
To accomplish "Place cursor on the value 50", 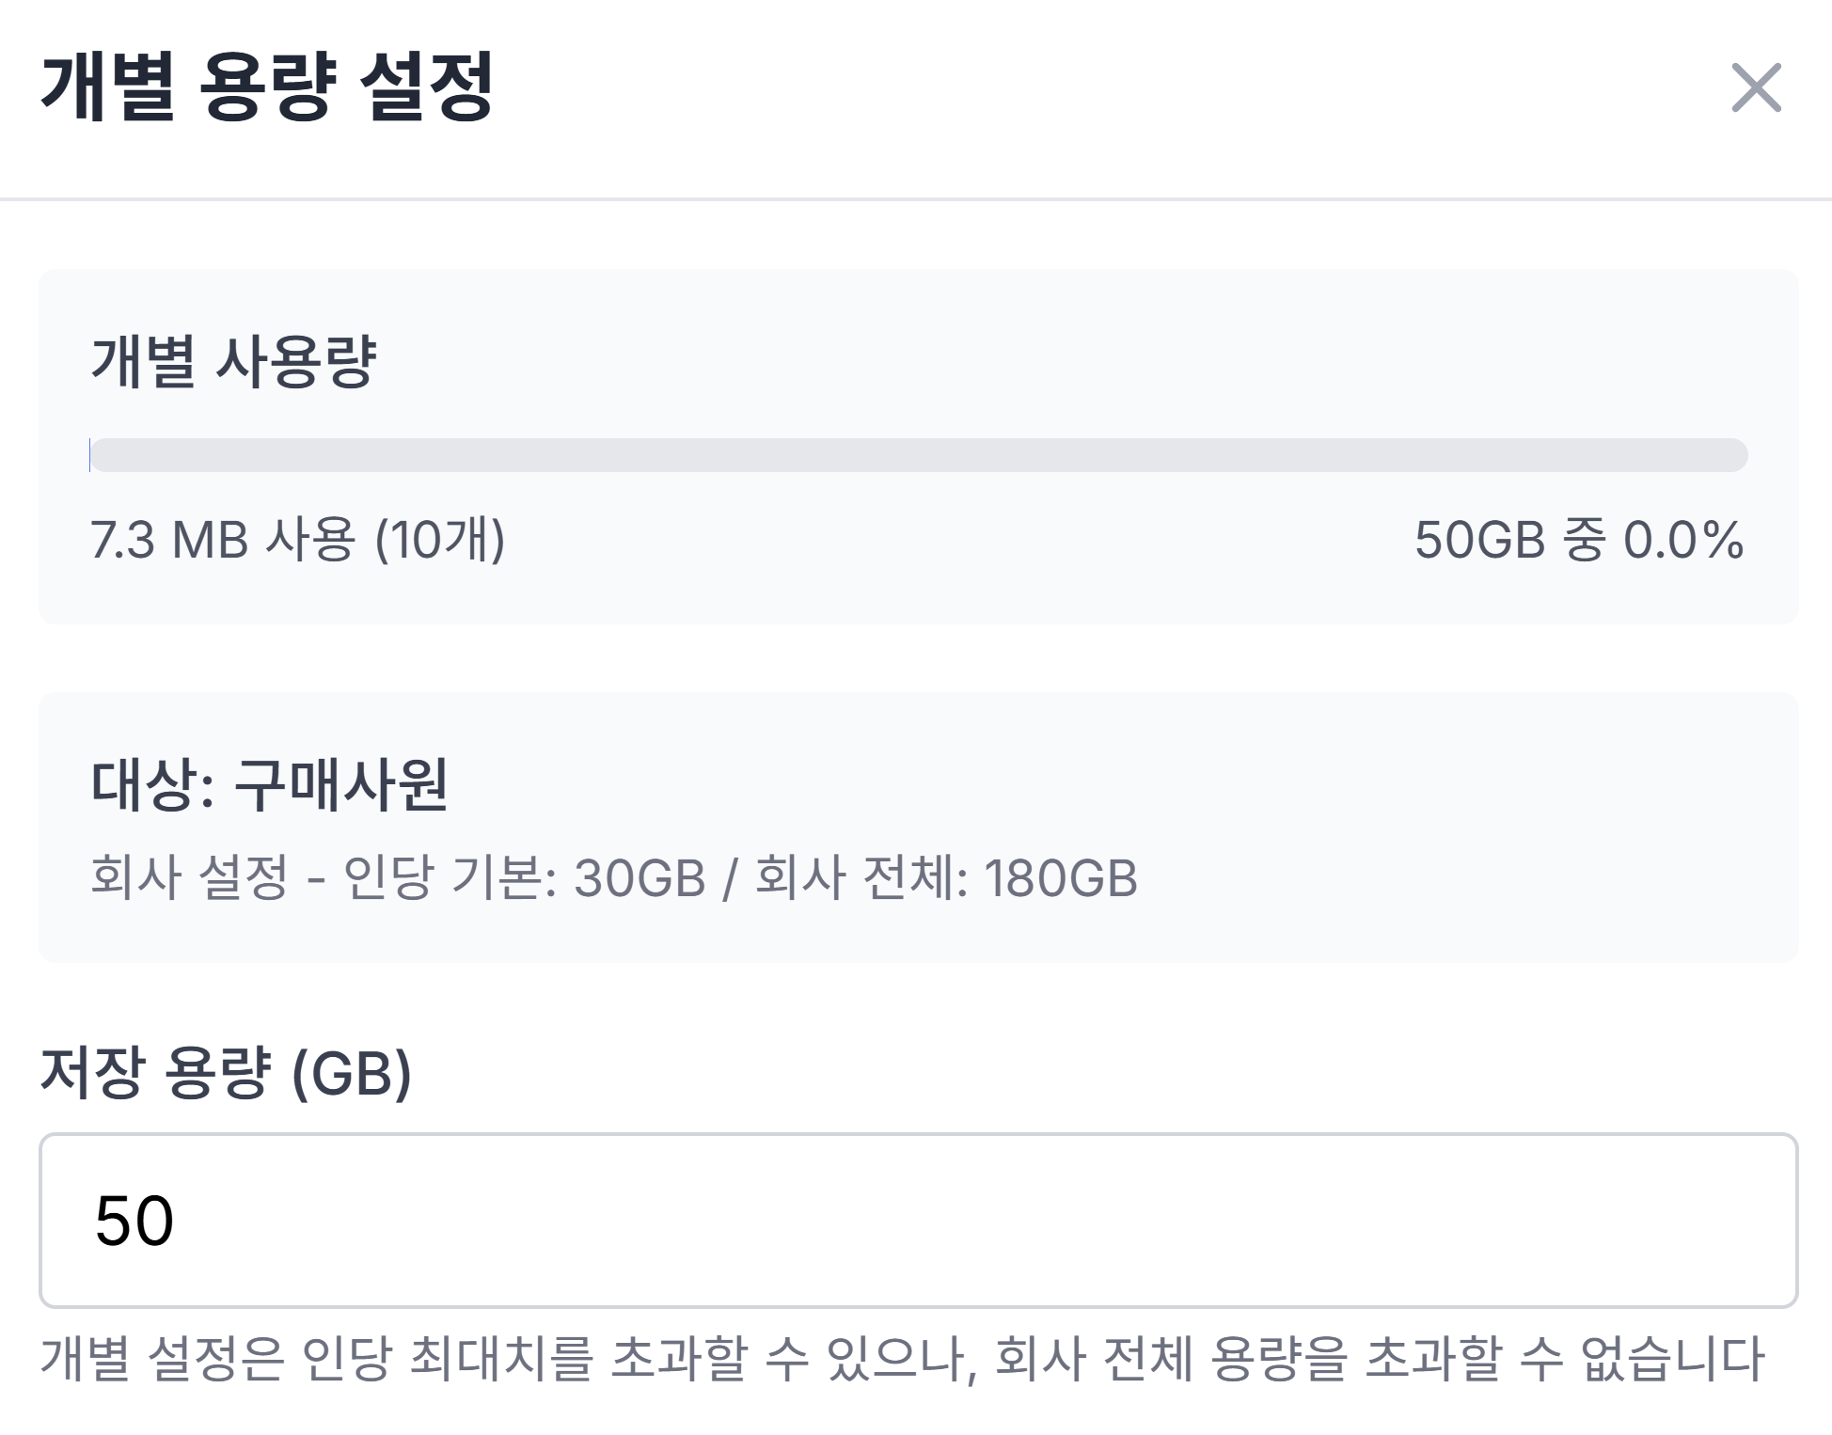I will [134, 1221].
